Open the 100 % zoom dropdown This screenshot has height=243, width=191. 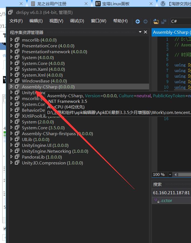169,174
